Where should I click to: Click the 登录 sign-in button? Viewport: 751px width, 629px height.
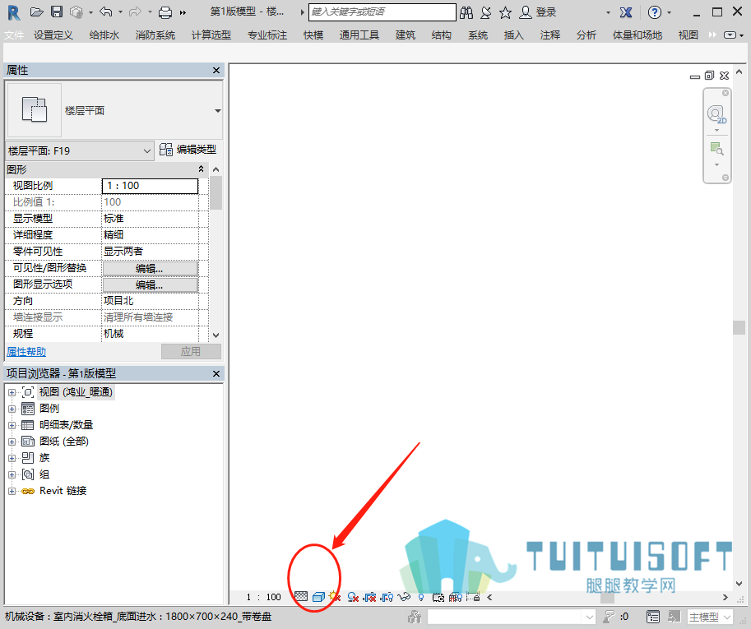[538, 12]
